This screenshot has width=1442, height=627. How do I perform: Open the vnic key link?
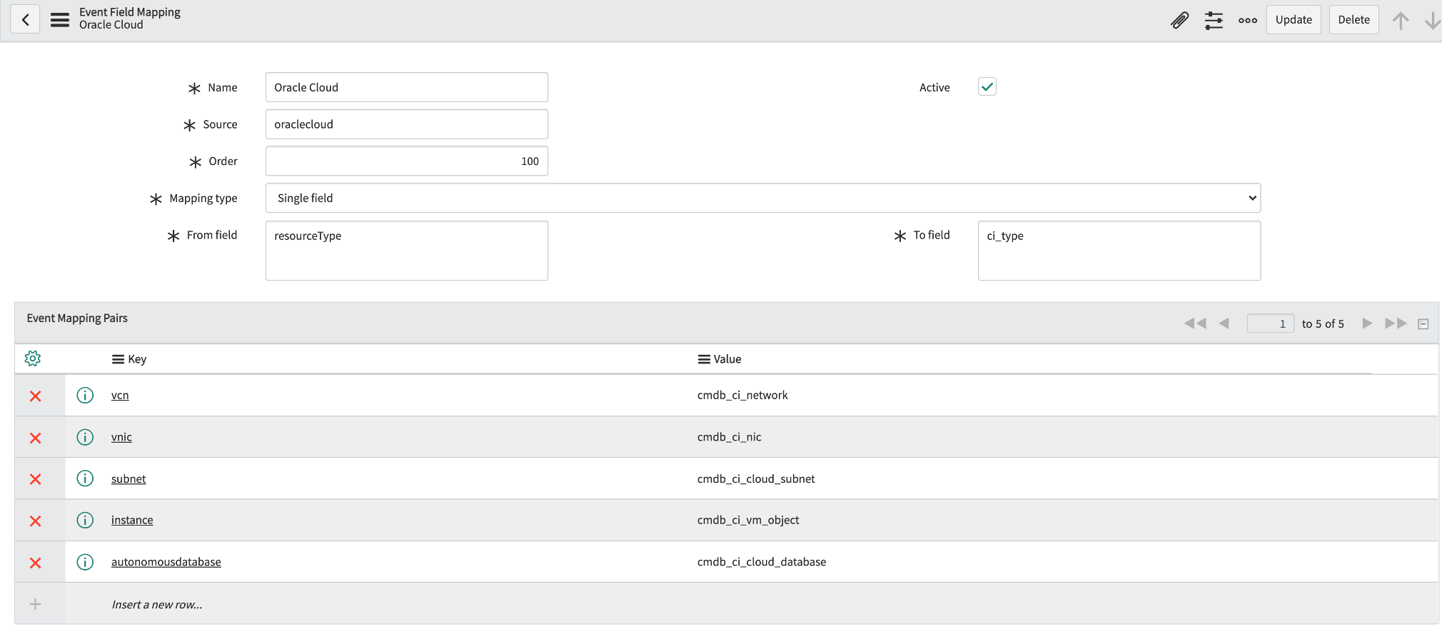click(121, 437)
